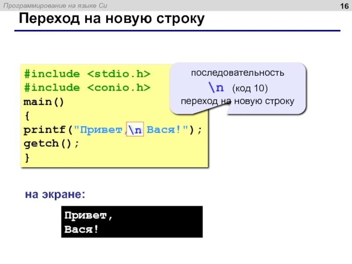Image resolution: width=352 pixels, height=264 pixels.
Task: Click 'Вася!' in the black console output
Action: tap(81, 229)
